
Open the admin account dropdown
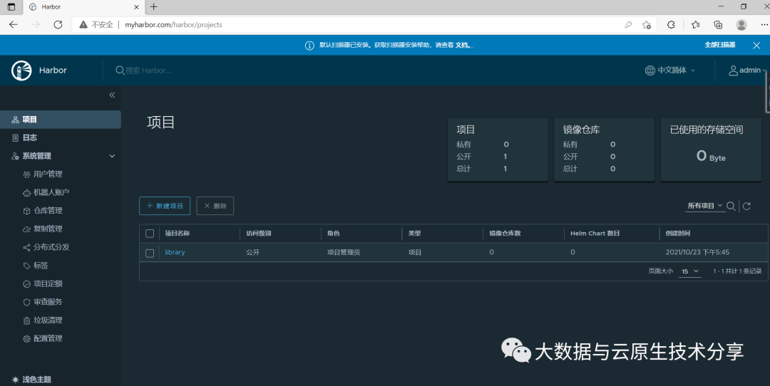pos(747,71)
